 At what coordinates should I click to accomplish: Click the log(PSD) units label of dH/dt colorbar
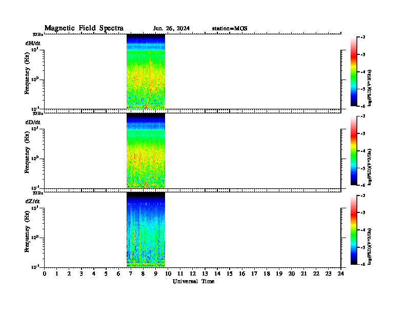[370, 87]
